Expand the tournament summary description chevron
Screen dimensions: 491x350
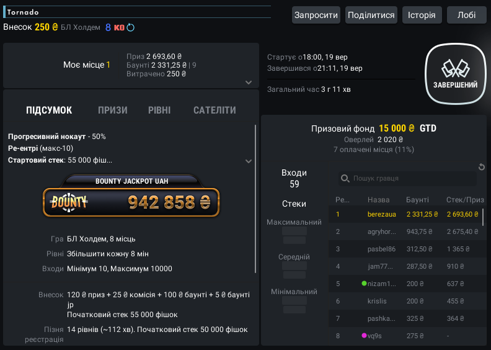pos(249,161)
